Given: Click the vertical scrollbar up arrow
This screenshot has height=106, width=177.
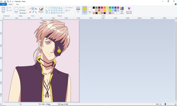Looking at the screenshot, I should tap(176, 21).
